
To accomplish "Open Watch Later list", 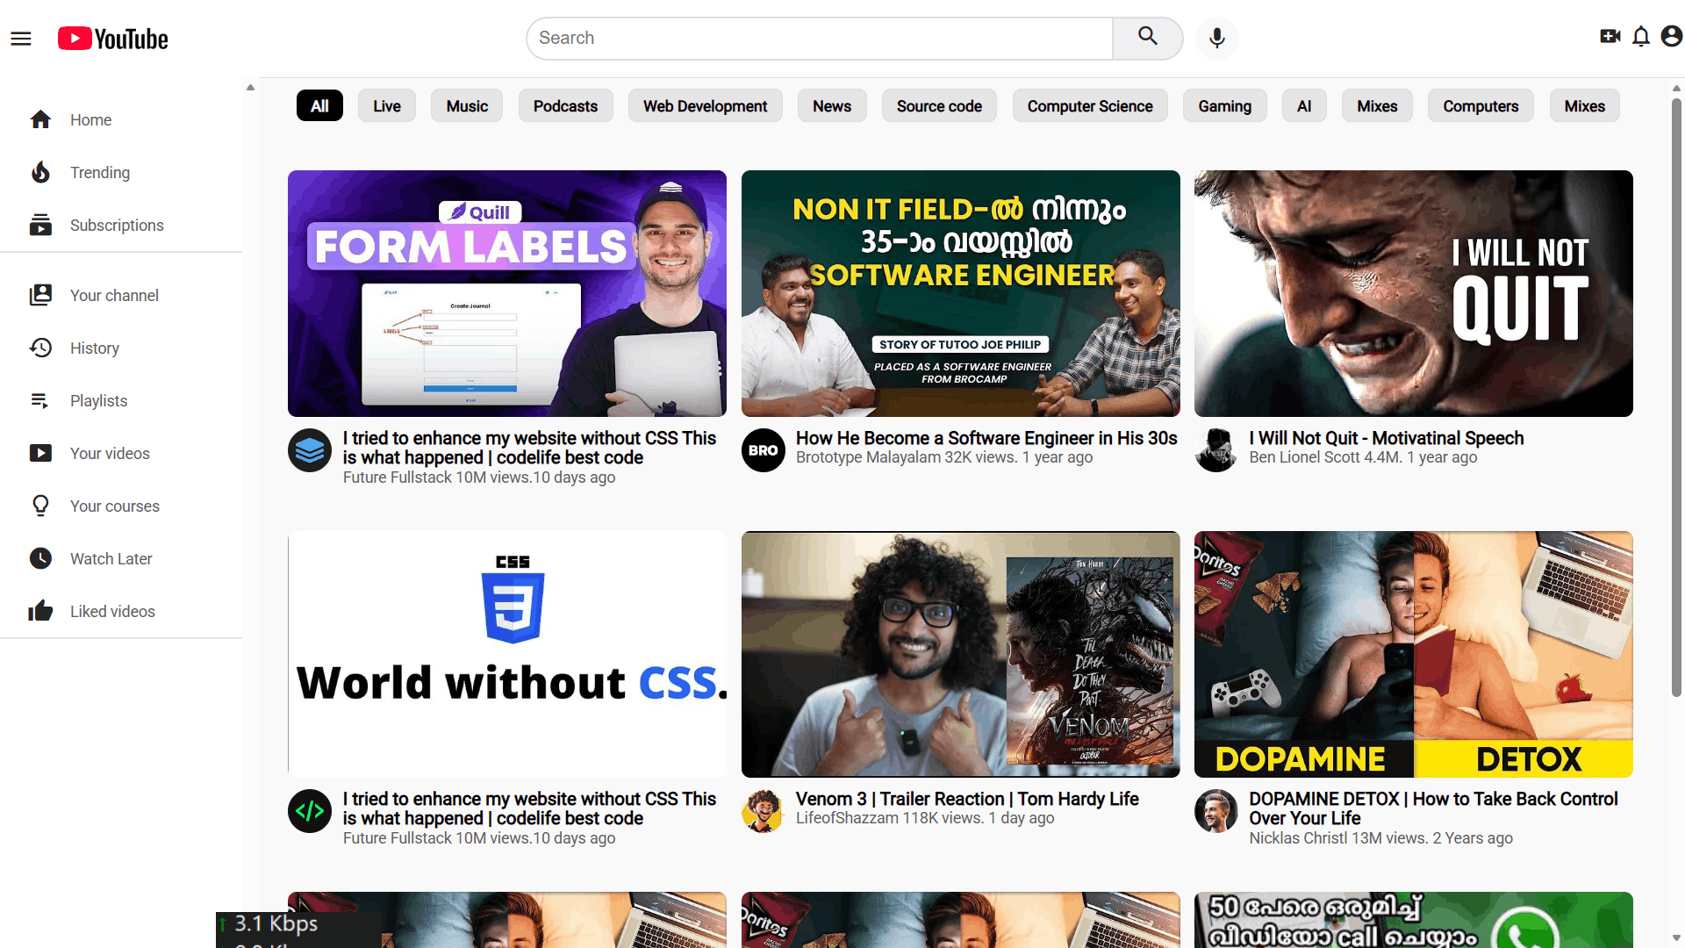I will [x=111, y=559].
